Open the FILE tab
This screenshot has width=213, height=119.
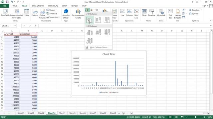[4, 6]
